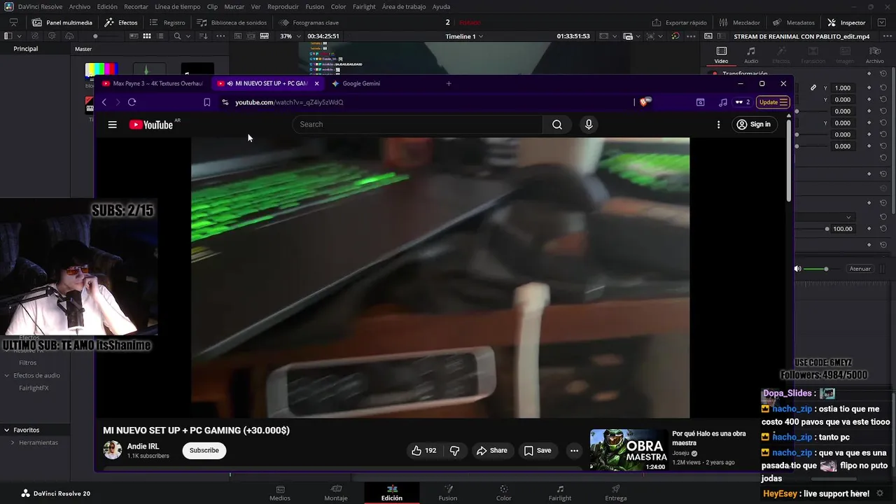Bookmark the page with bookmark icon
Image resolution: width=896 pixels, height=504 pixels.
coord(207,102)
